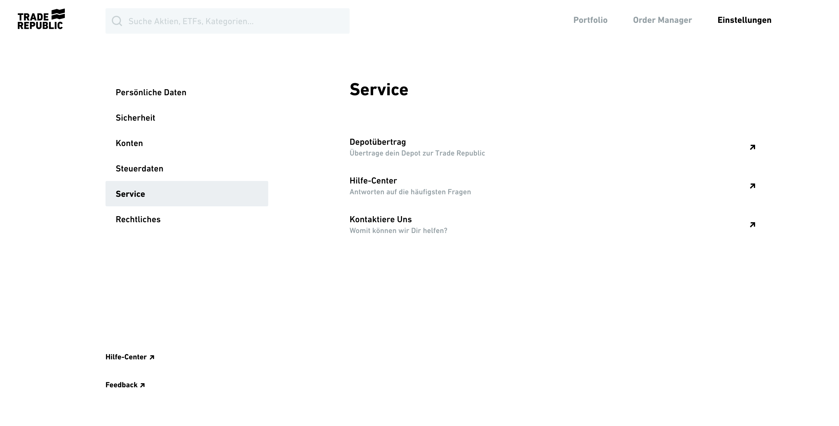Viewport: 839px width, 426px height.
Task: Click the arrow icon beside Kontaktiere Uns
Action: [x=752, y=225]
